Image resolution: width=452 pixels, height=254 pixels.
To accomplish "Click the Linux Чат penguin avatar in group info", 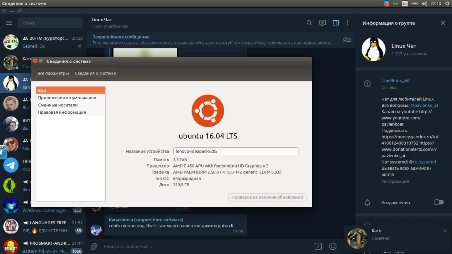I will 374,49.
